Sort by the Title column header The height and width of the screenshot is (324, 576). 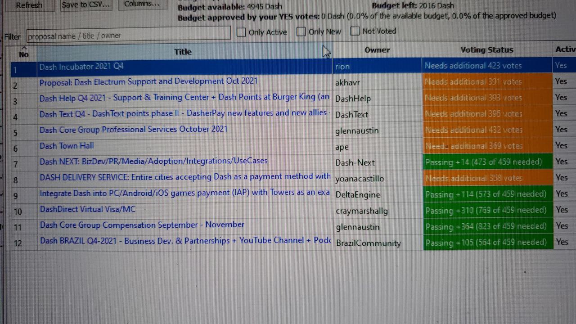point(184,52)
